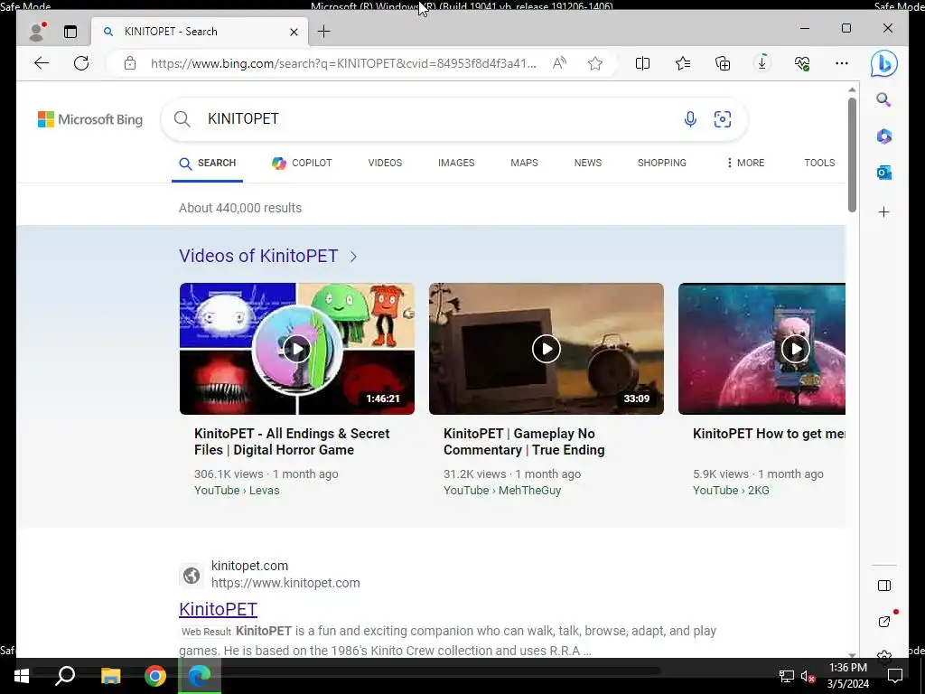Switch to MAPS tab

[525, 163]
